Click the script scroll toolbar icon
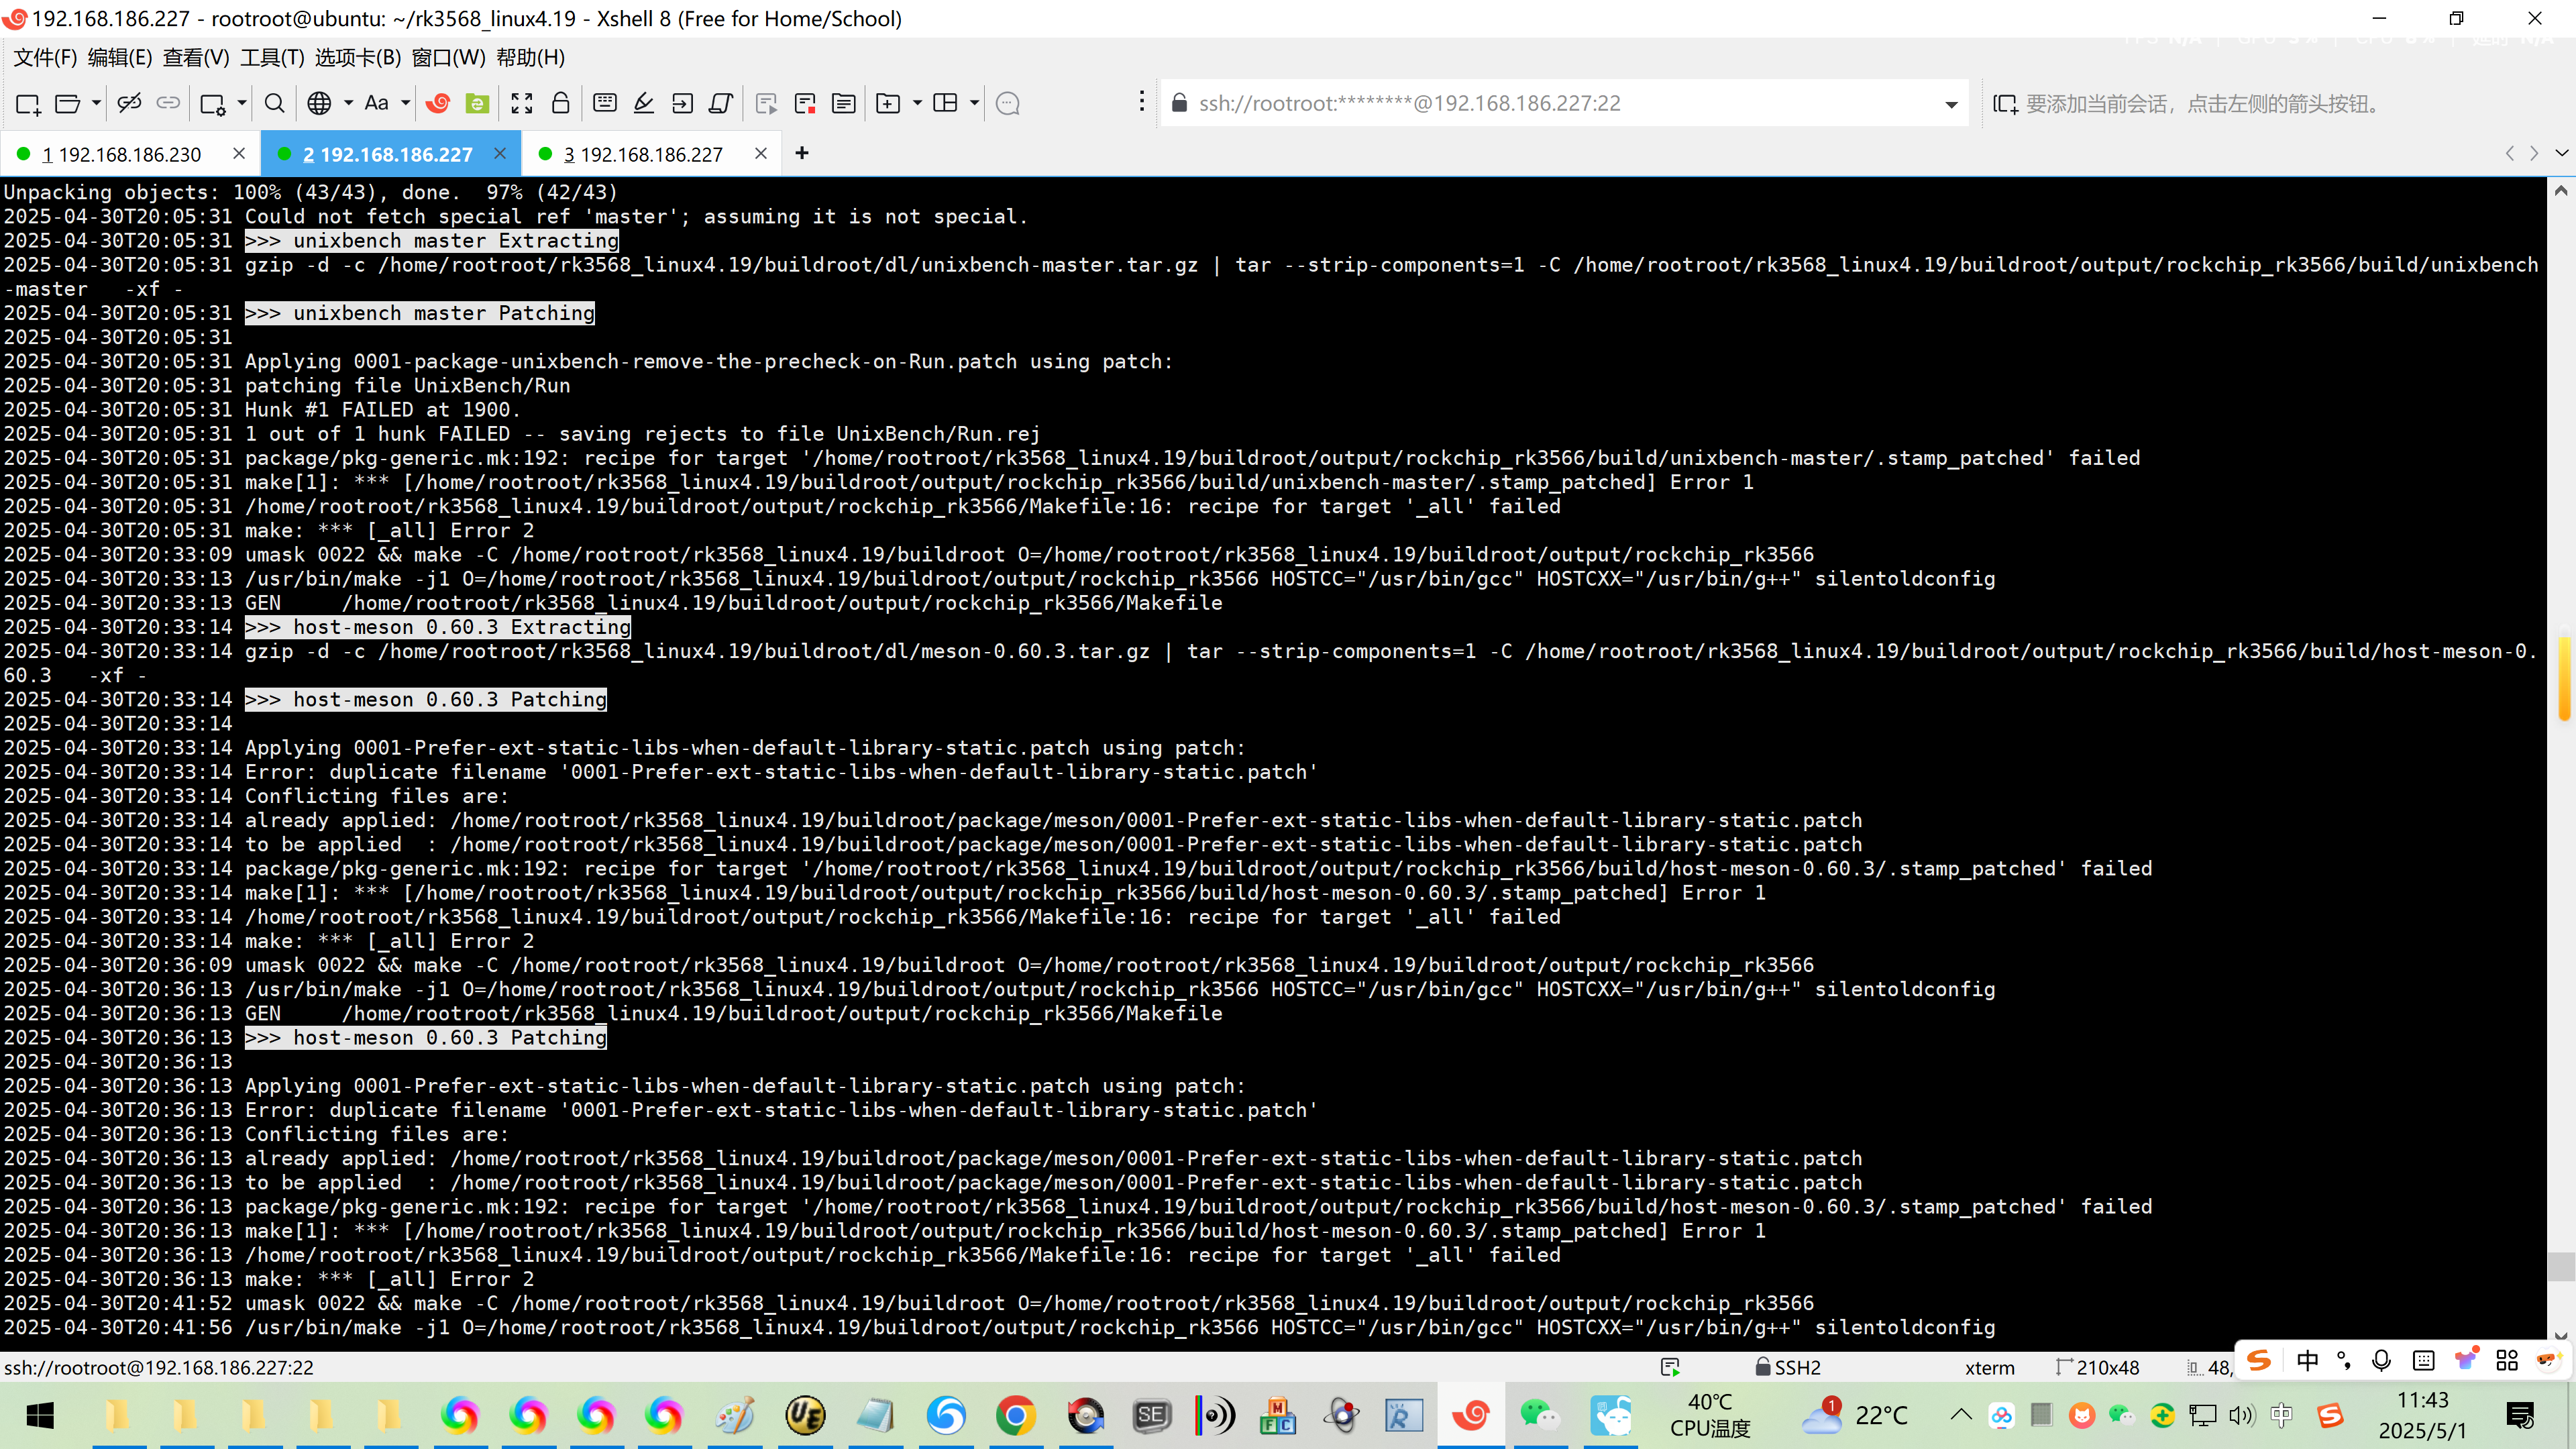 tap(721, 104)
